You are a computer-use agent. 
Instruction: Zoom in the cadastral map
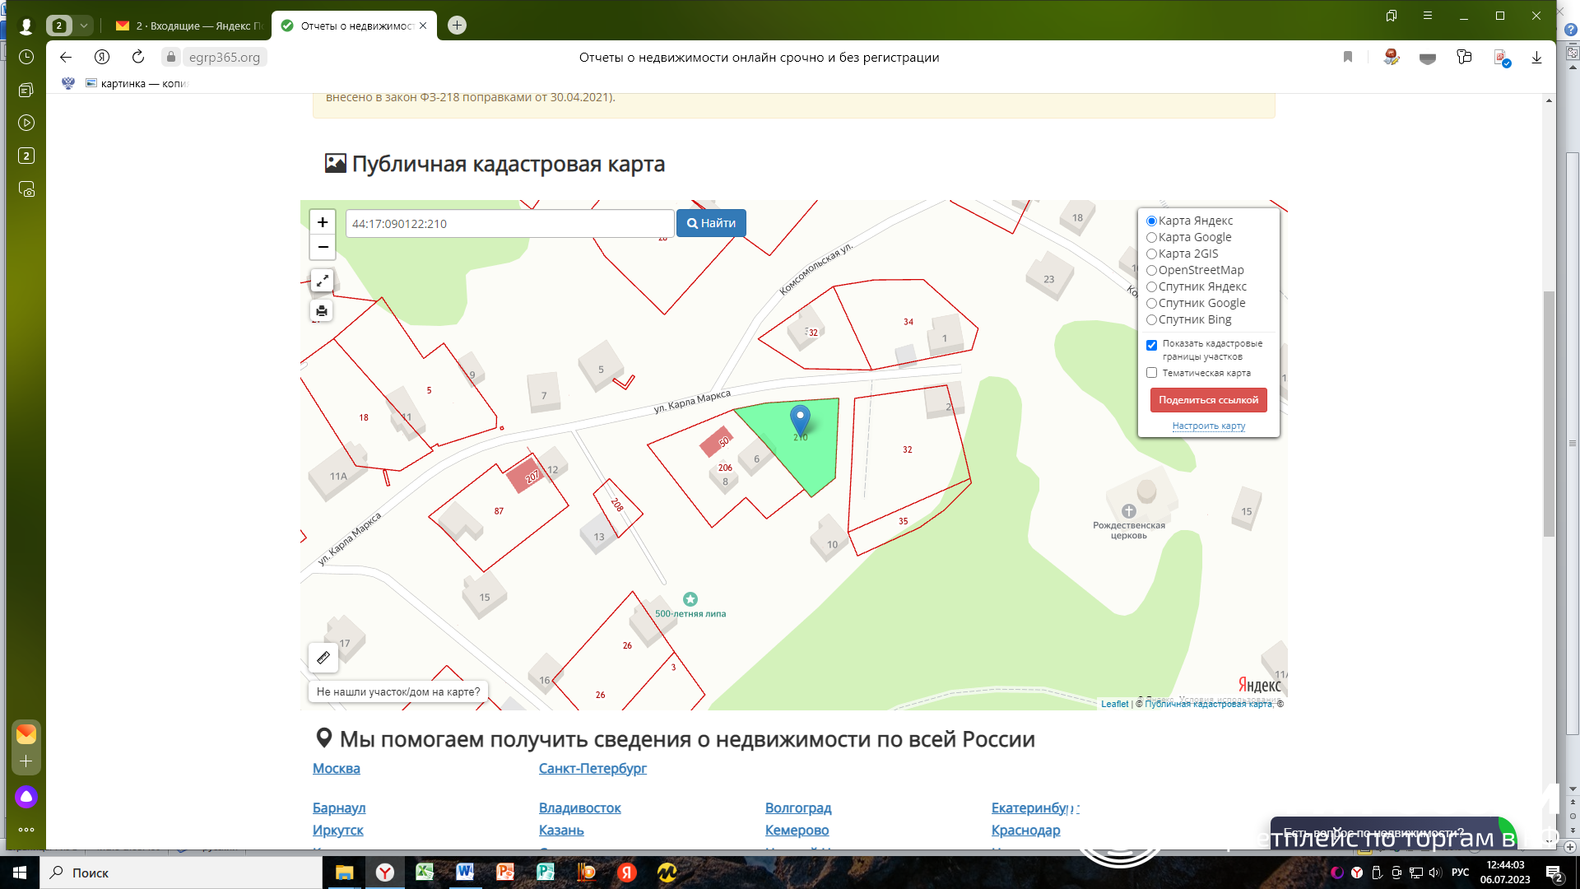coord(323,222)
